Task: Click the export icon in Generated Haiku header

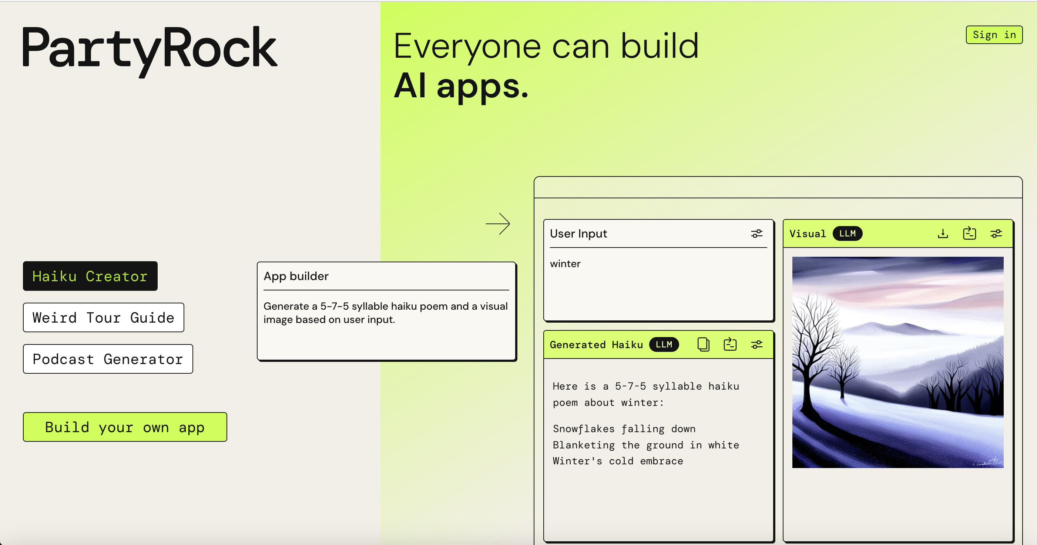Action: point(730,344)
